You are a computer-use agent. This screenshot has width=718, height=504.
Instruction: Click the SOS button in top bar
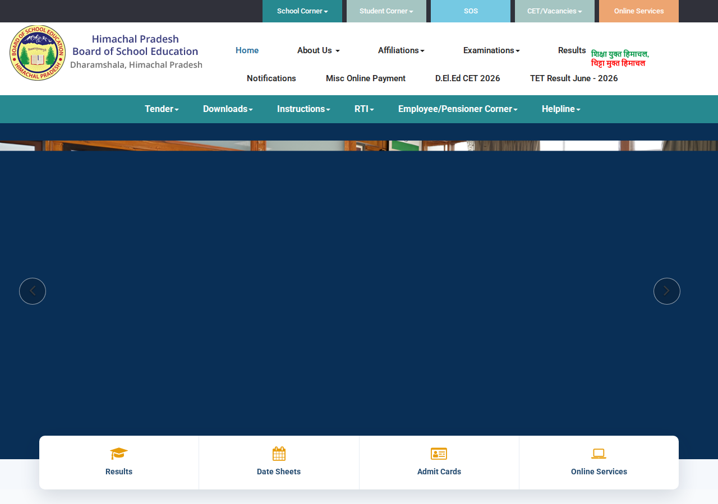[471, 11]
